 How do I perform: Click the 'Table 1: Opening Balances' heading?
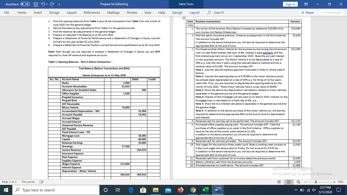pyautogui.click(x=80, y=62)
